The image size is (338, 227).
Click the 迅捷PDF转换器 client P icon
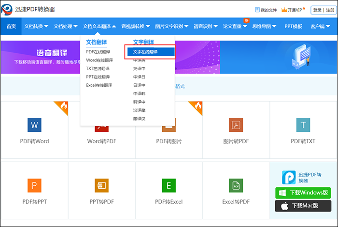click(x=289, y=177)
